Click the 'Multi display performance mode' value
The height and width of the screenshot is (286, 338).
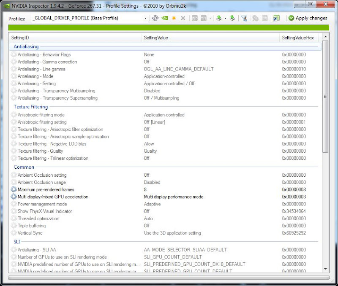click(174, 197)
